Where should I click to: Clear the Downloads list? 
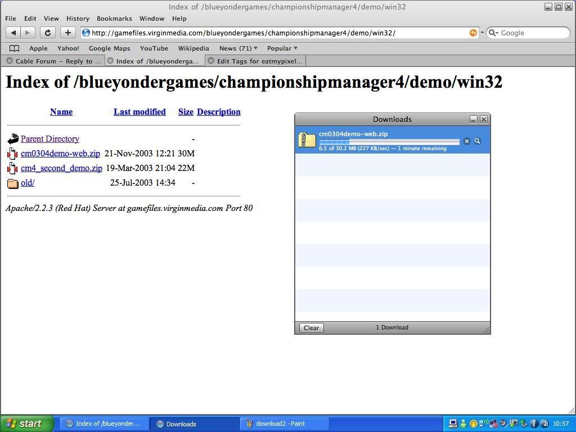pyautogui.click(x=311, y=328)
